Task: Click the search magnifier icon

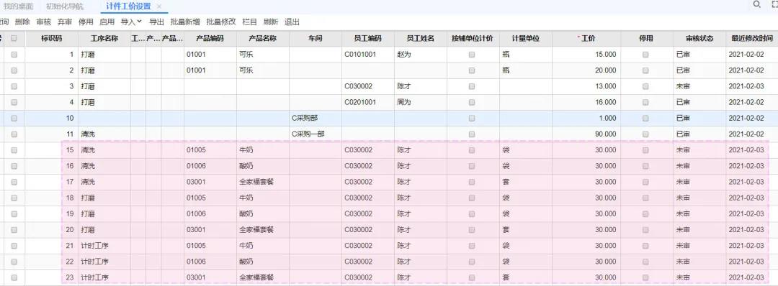Action: [x=756, y=4]
